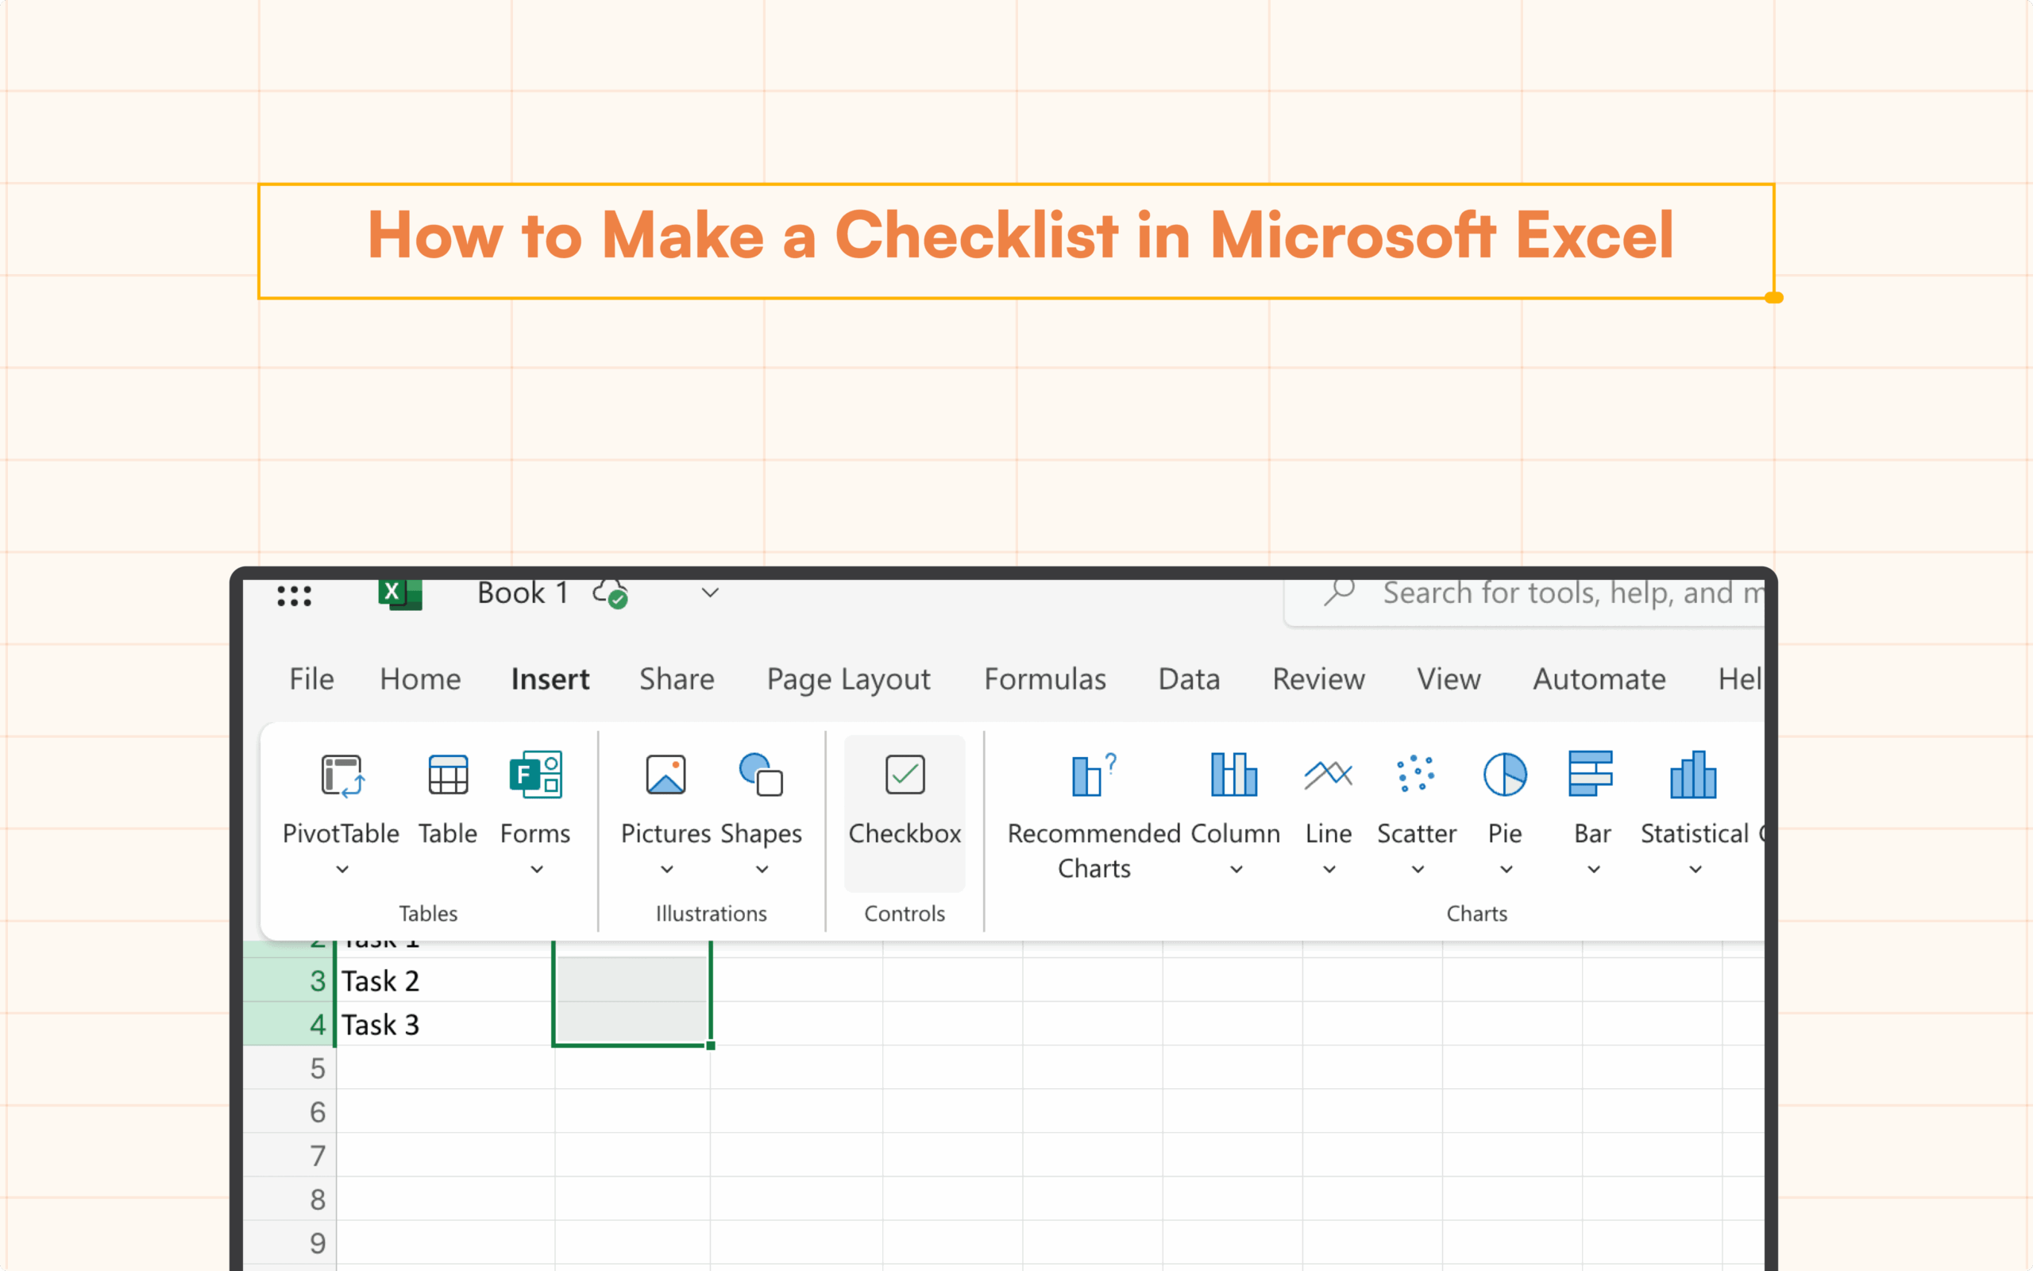This screenshot has width=2033, height=1271.
Task: Expand the PivotTable dropdown arrow
Action: click(x=342, y=869)
